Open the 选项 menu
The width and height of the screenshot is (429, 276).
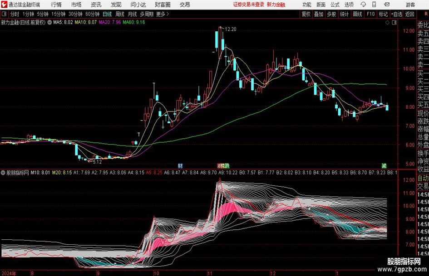[x=349, y=5]
